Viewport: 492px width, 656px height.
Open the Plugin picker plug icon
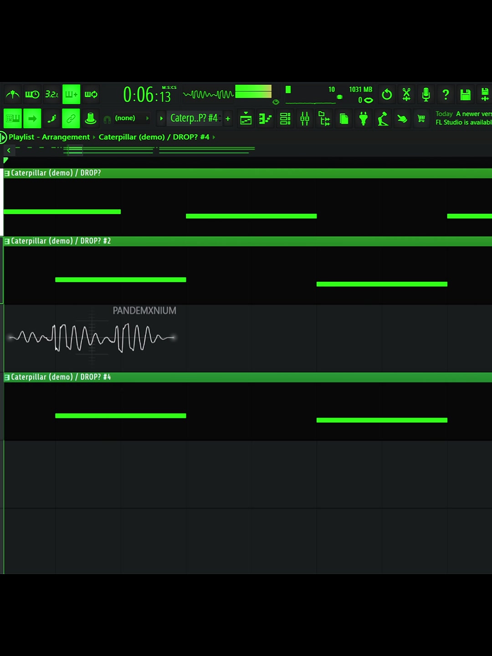(x=364, y=119)
